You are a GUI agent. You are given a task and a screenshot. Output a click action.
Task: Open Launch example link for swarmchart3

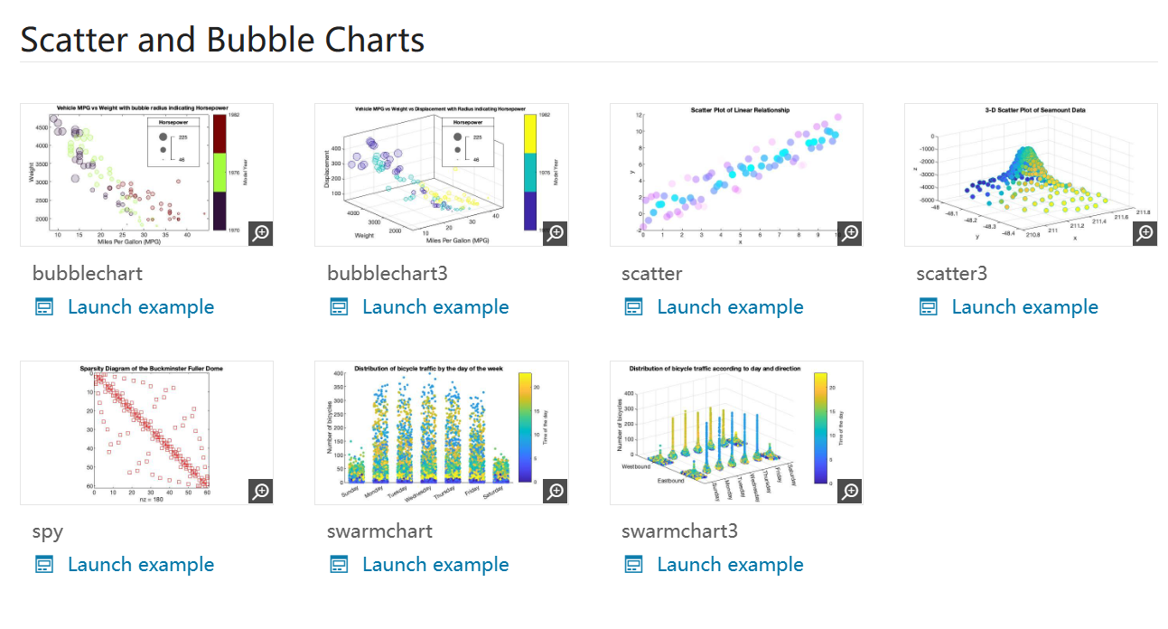(x=730, y=565)
